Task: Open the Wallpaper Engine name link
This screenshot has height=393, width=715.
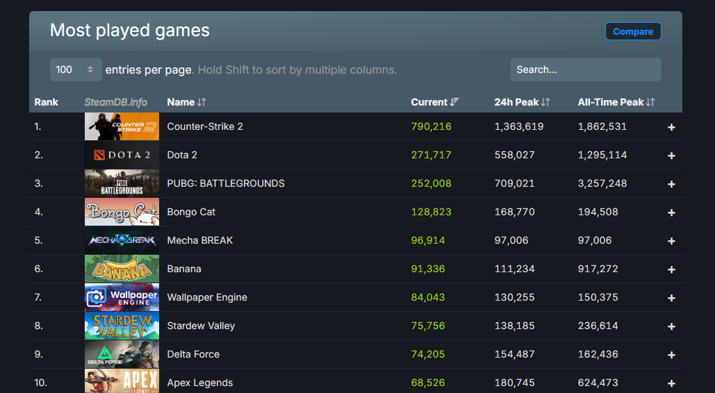Action: (207, 297)
